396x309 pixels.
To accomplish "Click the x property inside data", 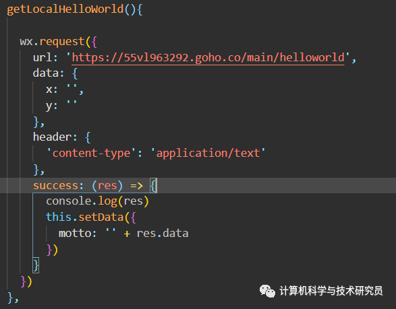I will [49, 90].
